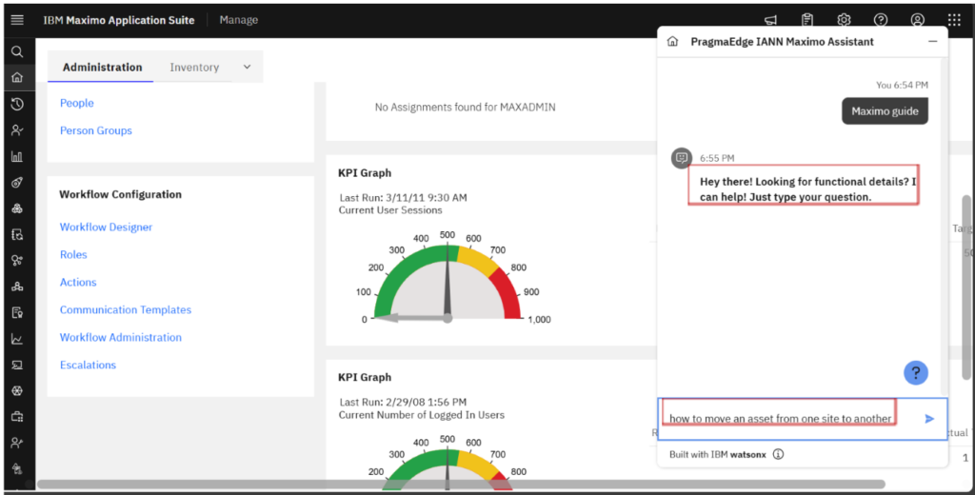Image resolution: width=975 pixels, height=495 pixels.
Task: Open the hamburger navigation menu
Action: (x=17, y=20)
